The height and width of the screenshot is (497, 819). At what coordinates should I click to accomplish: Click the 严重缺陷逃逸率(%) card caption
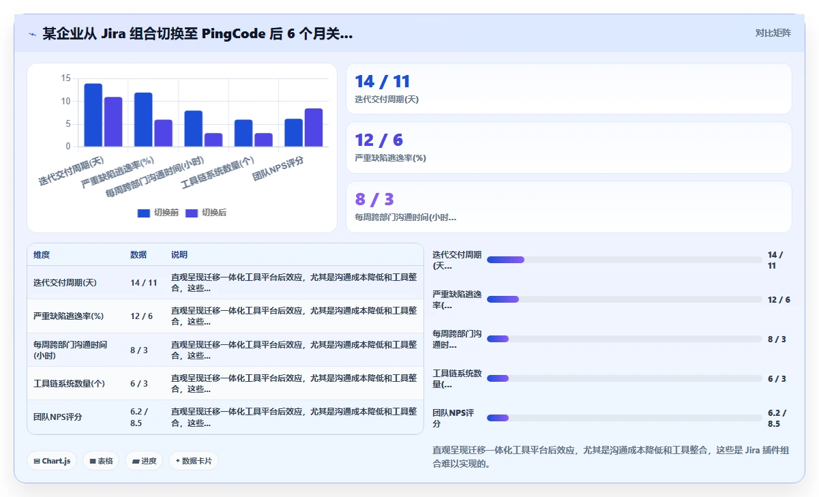click(x=390, y=158)
